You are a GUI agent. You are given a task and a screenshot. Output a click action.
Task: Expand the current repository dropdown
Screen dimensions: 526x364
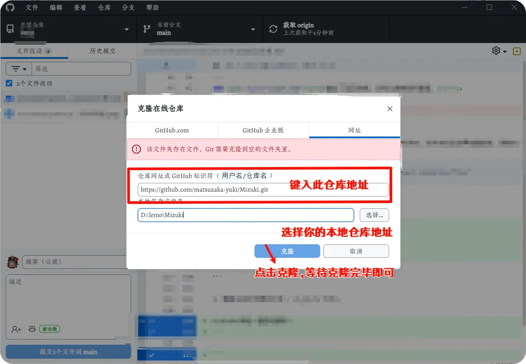coord(68,29)
